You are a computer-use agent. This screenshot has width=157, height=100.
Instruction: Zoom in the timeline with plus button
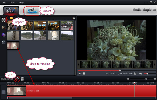[155, 79]
